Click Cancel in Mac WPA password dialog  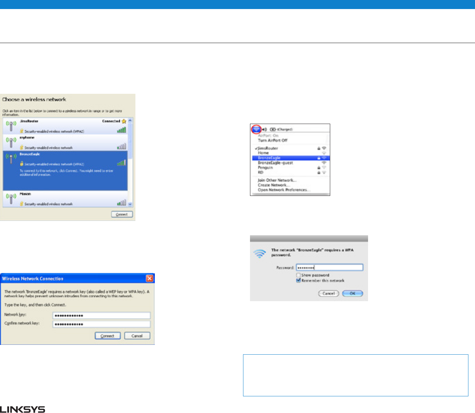[328, 294]
